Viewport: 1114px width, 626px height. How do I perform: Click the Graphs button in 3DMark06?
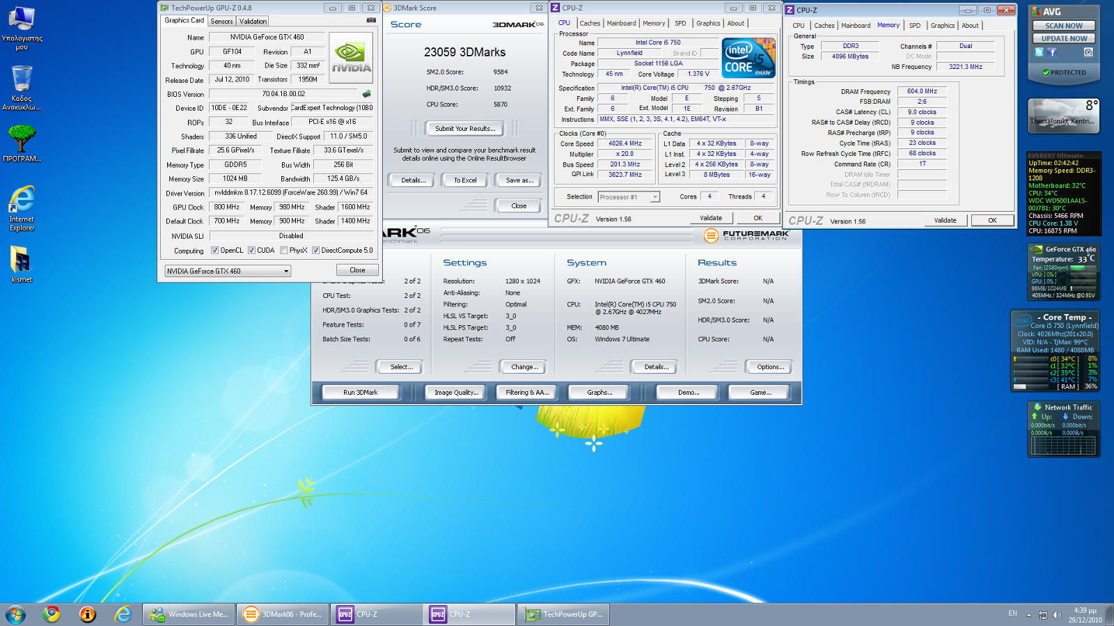coord(599,392)
